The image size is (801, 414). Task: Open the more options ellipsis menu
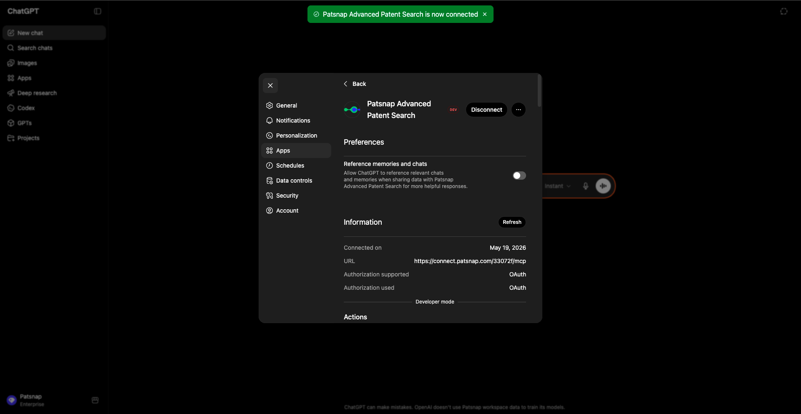519,110
